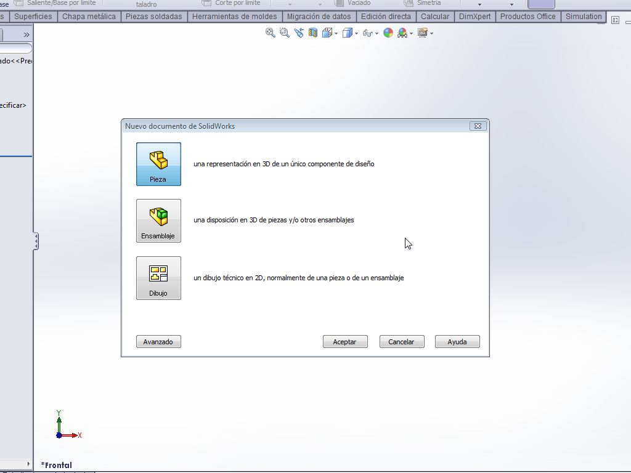Click the 'un dibujo técnico en 2D' description
Screen dimensions: 631x473
pos(299,278)
